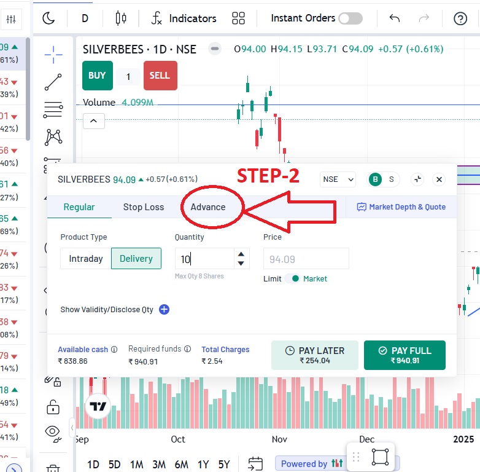Switch to the Advance order tab

[208, 207]
